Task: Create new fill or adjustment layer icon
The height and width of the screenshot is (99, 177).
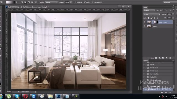Action: (159, 58)
